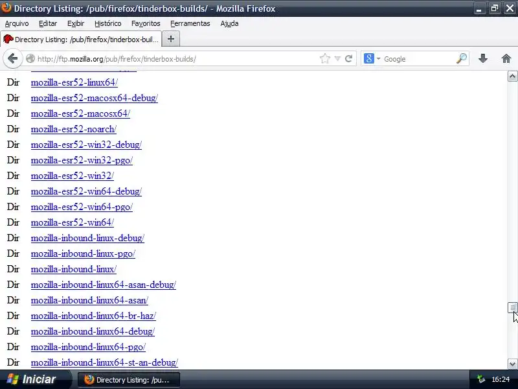The width and height of the screenshot is (518, 389).
Task: Open mozilla-inbound-linux-pgo/ link
Action: click(x=84, y=253)
